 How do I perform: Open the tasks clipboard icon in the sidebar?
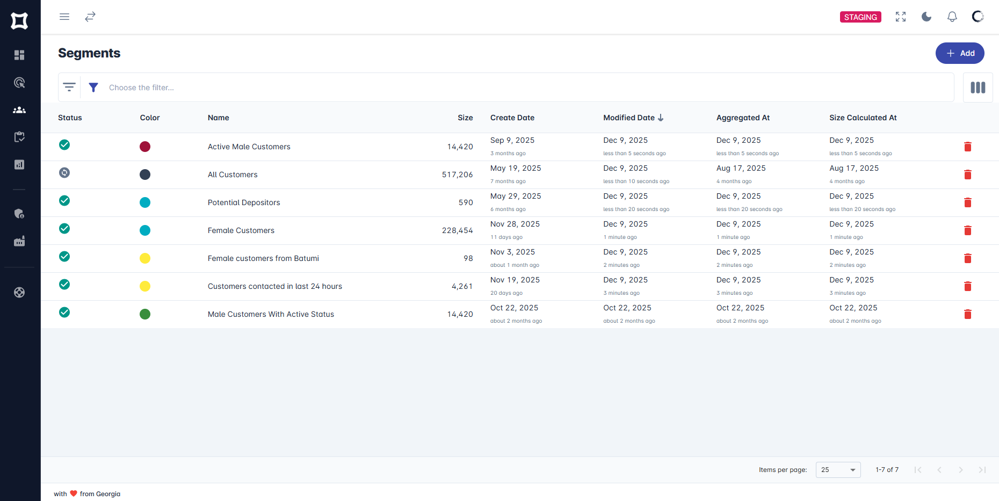(19, 137)
